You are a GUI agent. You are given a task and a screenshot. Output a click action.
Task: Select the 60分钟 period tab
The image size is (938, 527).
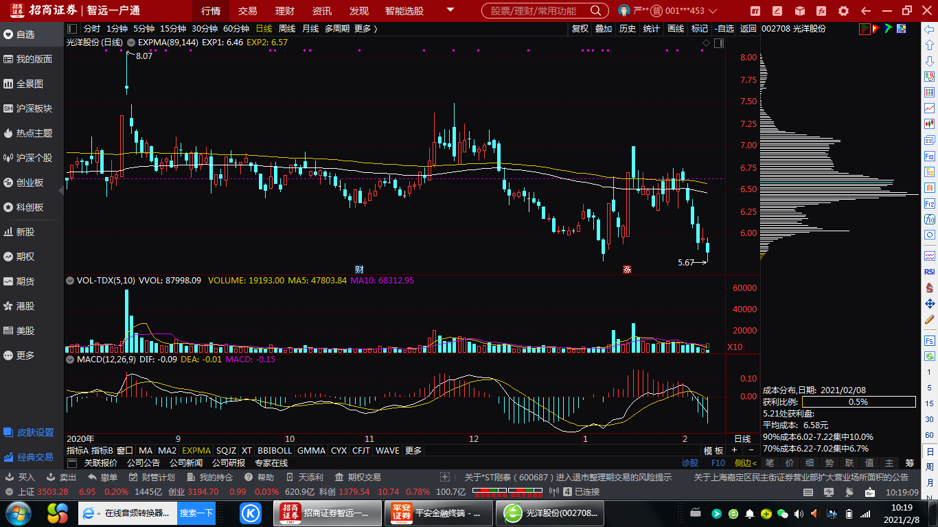coord(236,29)
